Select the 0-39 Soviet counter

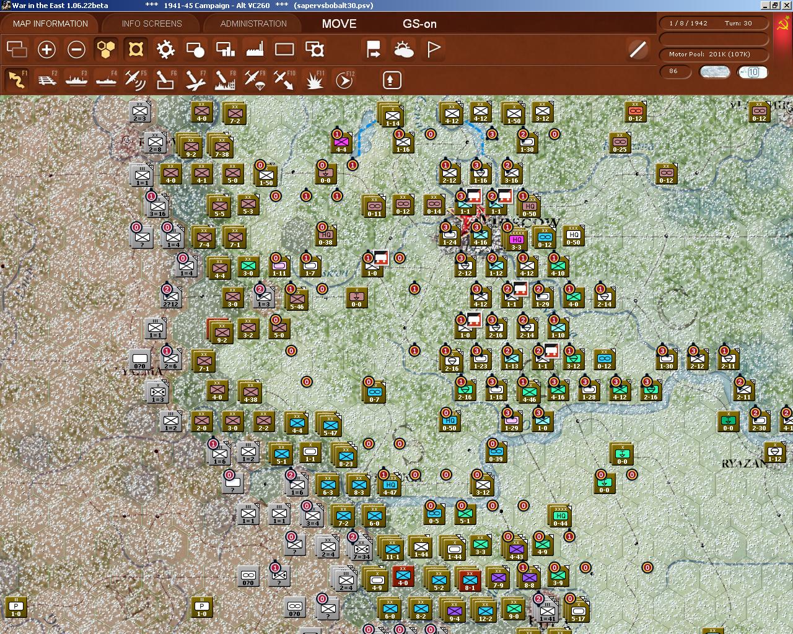(x=496, y=453)
